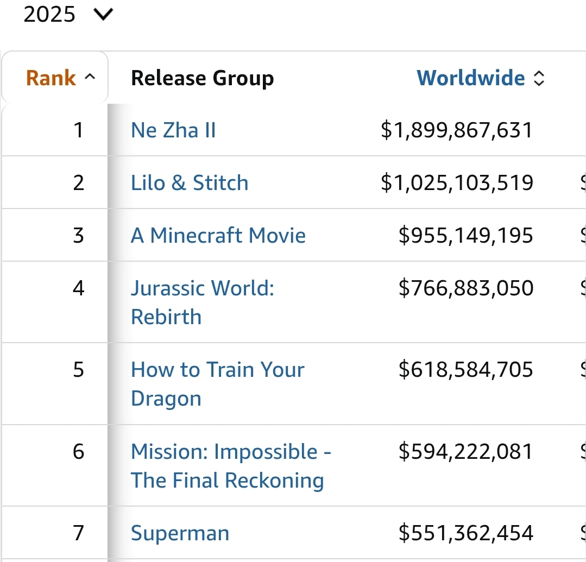This screenshot has width=586, height=562.
Task: Open the Ne Zha II link
Action: coord(173,130)
